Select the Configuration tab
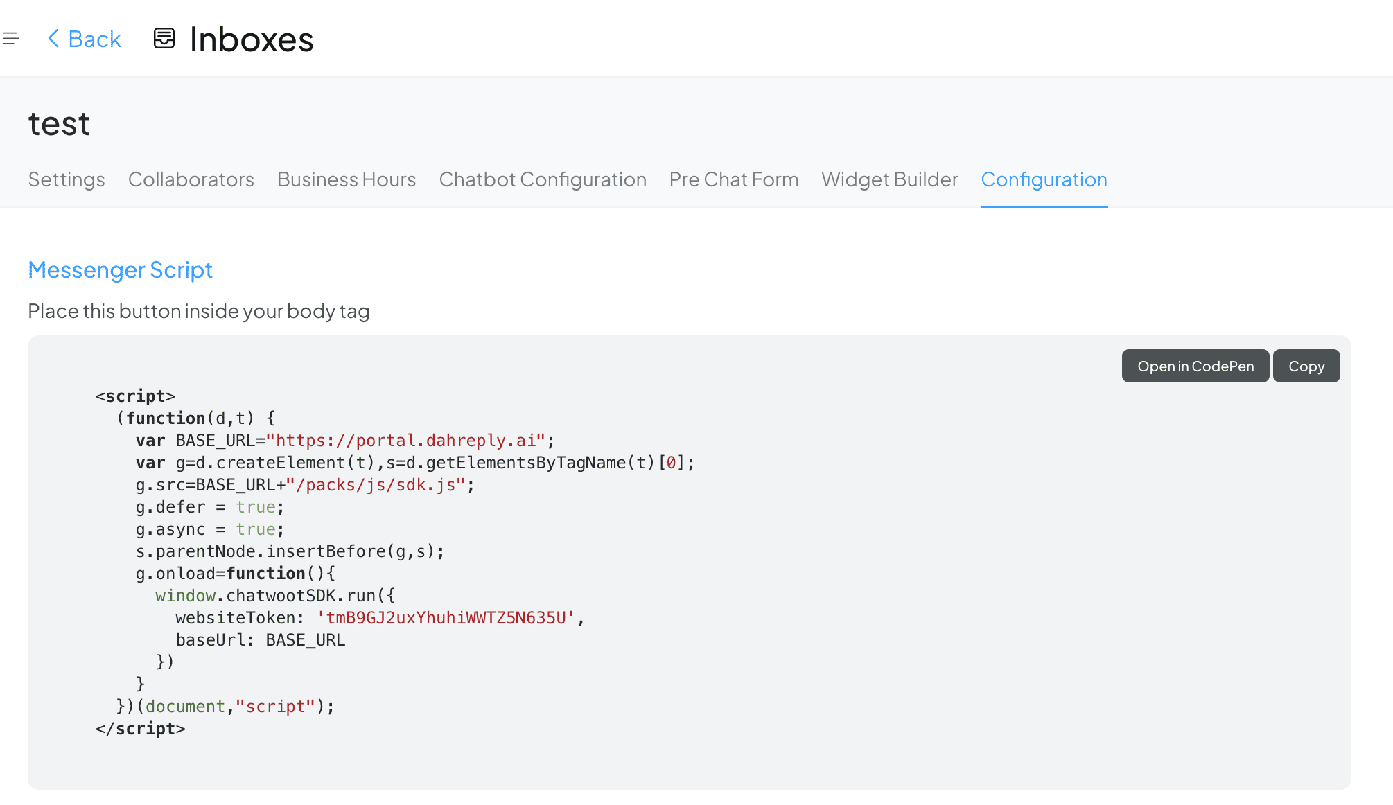Screen dimensions: 1393x805 (x=1044, y=179)
